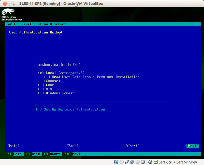Go back with the [Back] button

72,146
